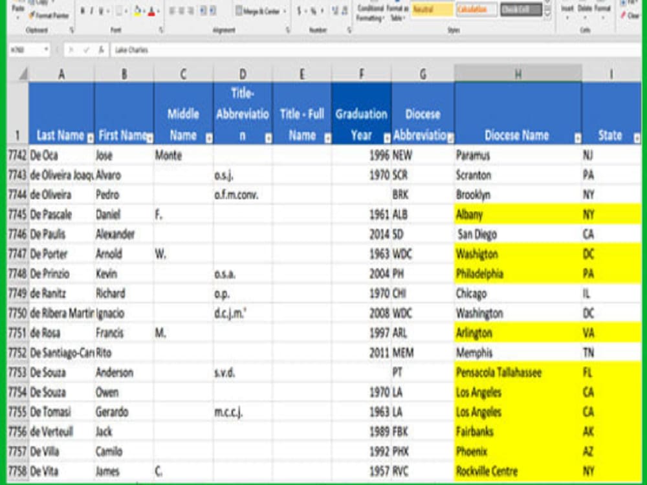Open the Font group dialog launcher
This screenshot has height=485, width=647.
pos(161,30)
